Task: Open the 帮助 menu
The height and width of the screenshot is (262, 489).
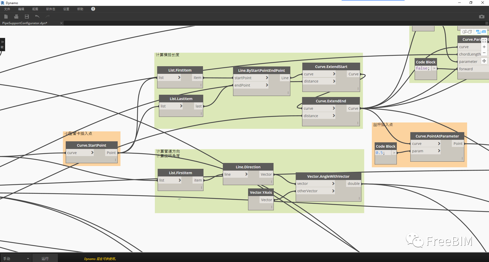Action: coord(80,9)
